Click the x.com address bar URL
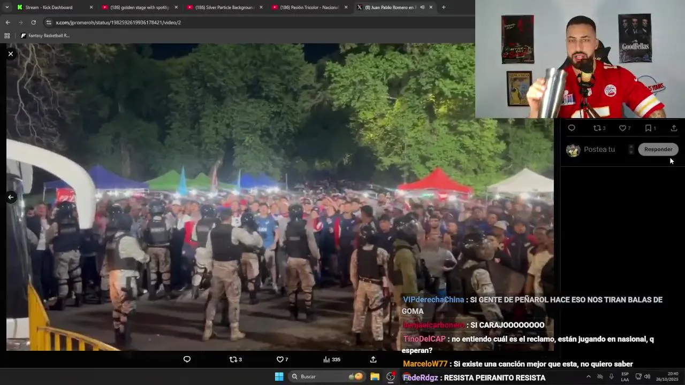Viewport: 685px width, 385px height. [x=118, y=22]
